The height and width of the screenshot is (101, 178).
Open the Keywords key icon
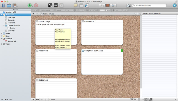[56, 5]
